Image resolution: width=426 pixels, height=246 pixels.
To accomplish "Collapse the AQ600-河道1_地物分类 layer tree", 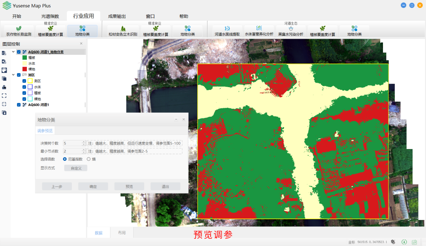I will [x=13, y=52].
